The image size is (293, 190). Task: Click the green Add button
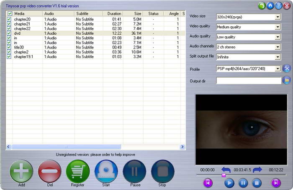(21, 171)
